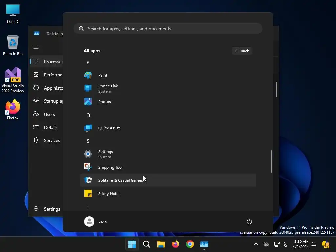Select Visual Studio 2022 Preview desktop shortcut
This screenshot has height=252, width=336.
click(x=13, y=80)
